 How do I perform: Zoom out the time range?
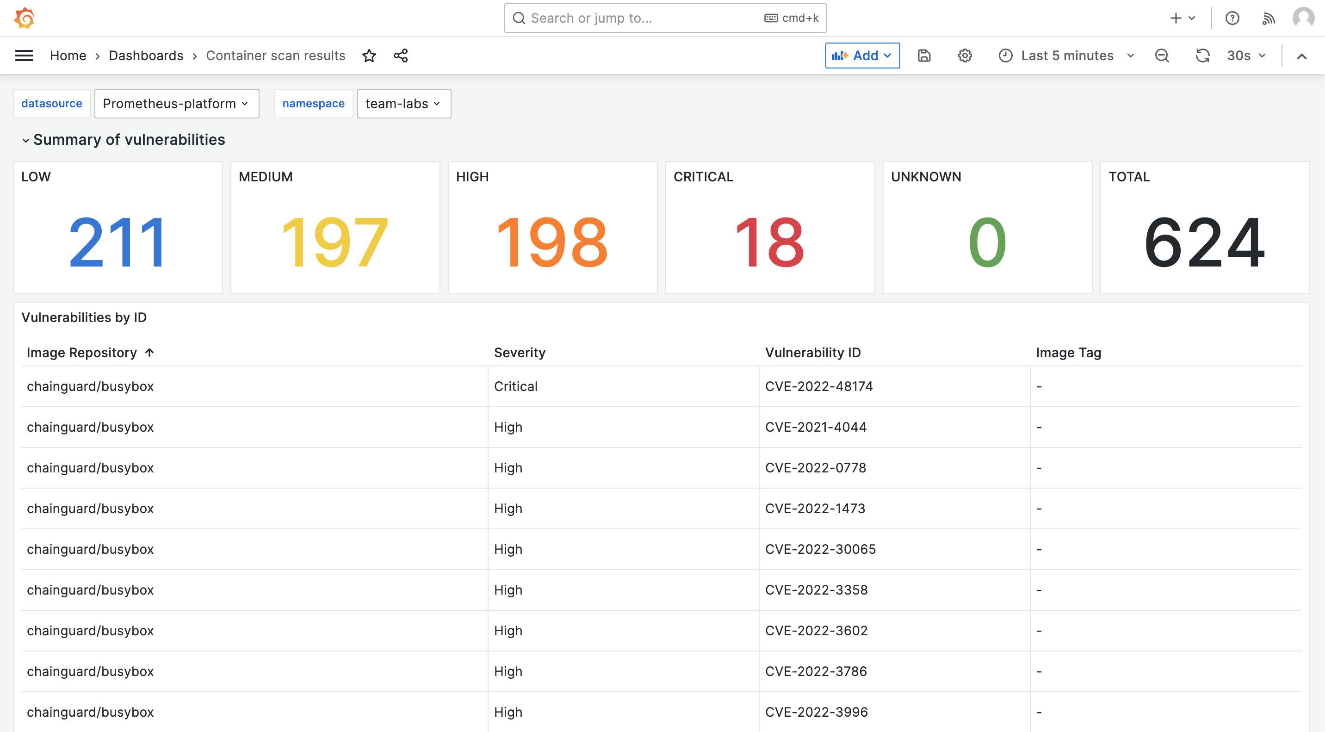pos(1162,56)
